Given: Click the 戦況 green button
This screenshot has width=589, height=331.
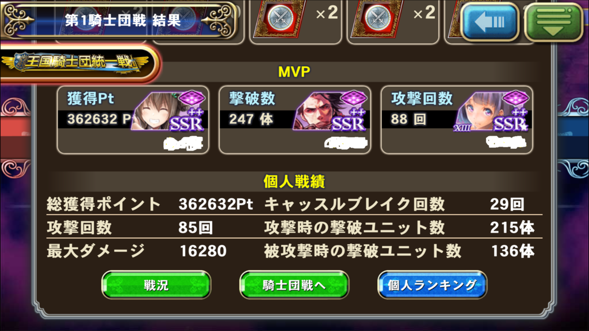Looking at the screenshot, I should pyautogui.click(x=156, y=285).
